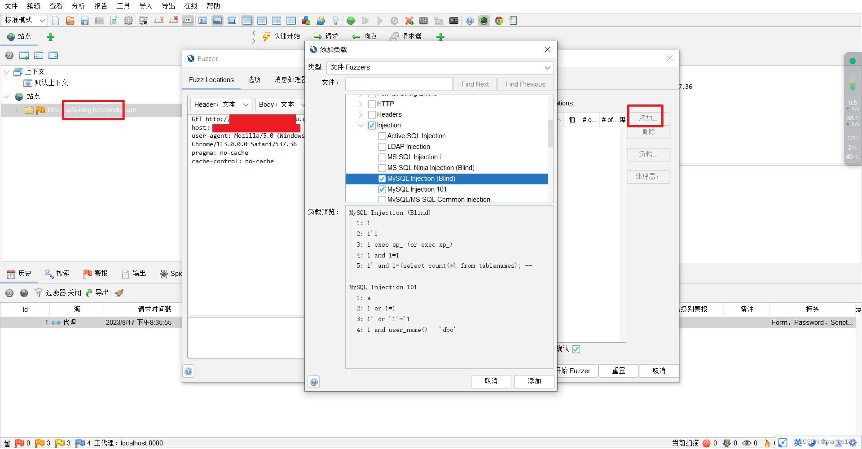
Task: Click the red X custom breakpoint icon
Action: pos(409,21)
